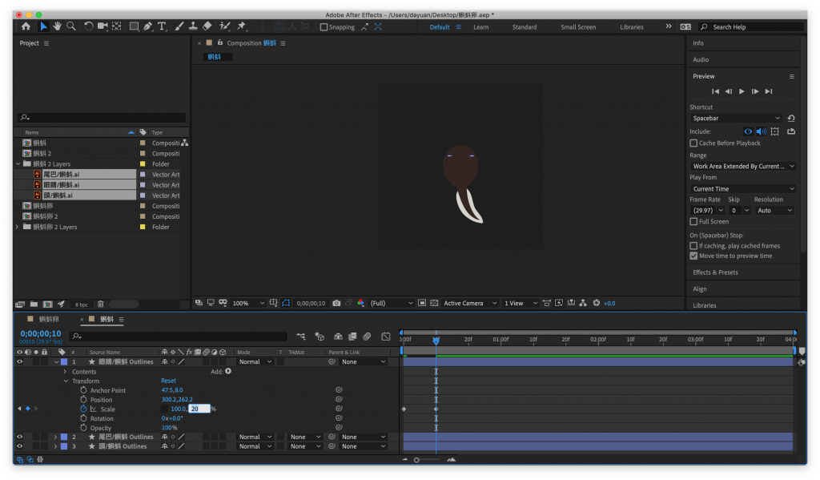The image size is (820, 480).
Task: Click the Scale stopwatch icon
Action: pos(82,409)
